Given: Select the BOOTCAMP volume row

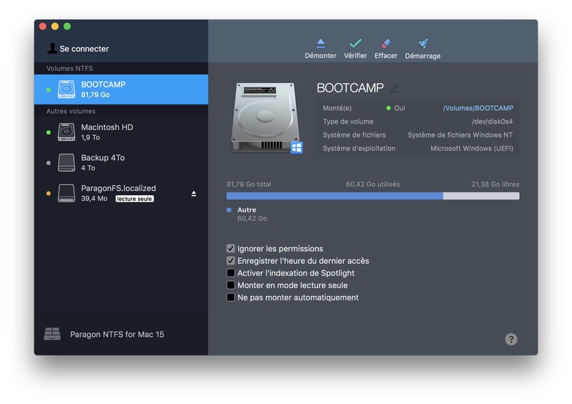Looking at the screenshot, I should point(121,89).
